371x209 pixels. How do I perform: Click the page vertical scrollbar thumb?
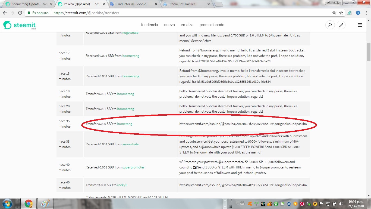369,52
